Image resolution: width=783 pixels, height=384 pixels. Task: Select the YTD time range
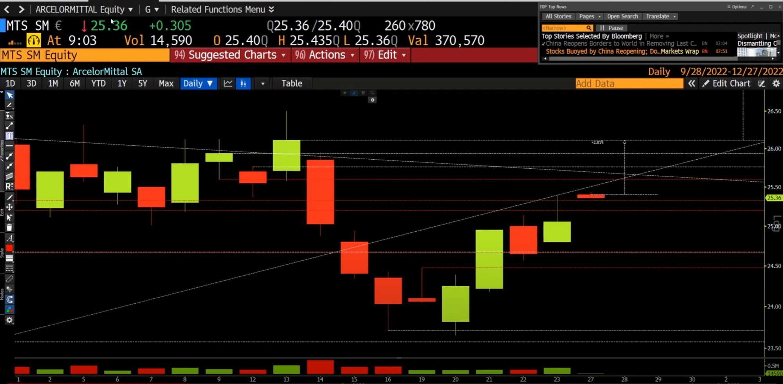98,83
